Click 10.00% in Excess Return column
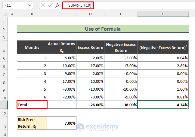The width and height of the screenshot is (195, 137). point(90,81)
